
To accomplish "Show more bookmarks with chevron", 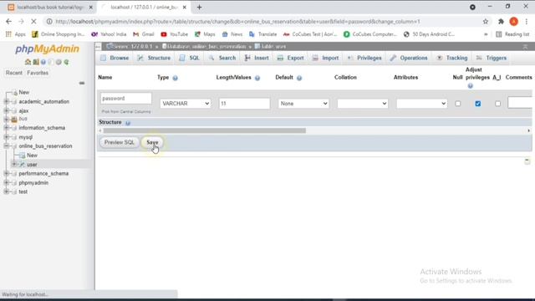I will [486, 34].
